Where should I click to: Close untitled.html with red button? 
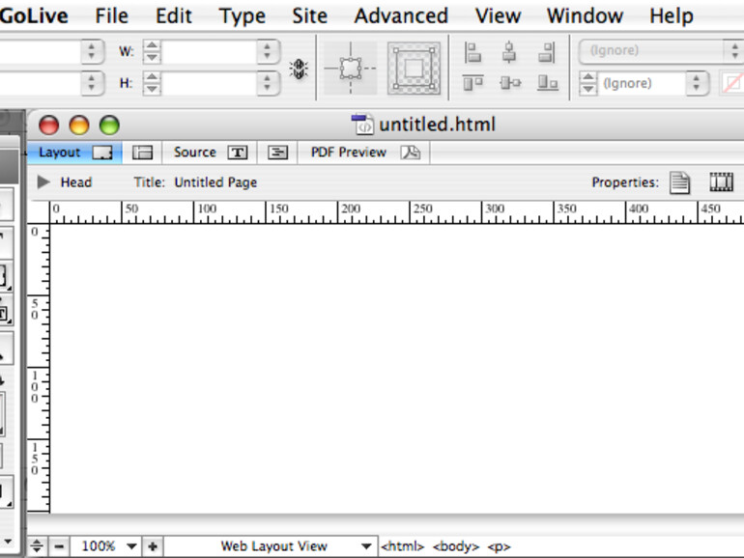click(49, 126)
